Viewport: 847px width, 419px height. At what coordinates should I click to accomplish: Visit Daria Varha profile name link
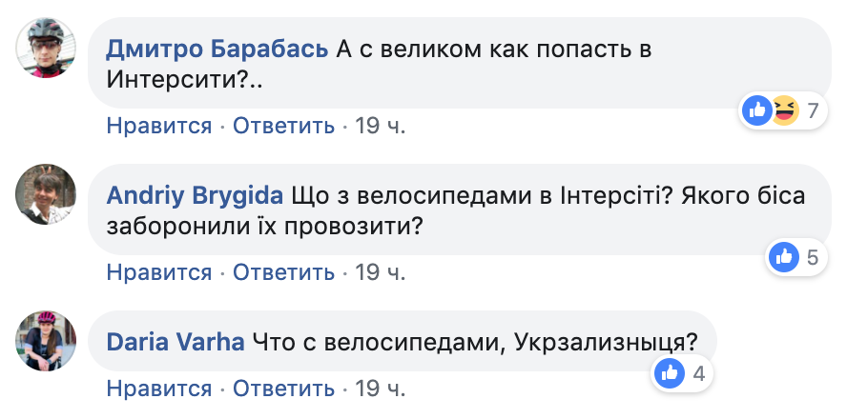point(176,341)
